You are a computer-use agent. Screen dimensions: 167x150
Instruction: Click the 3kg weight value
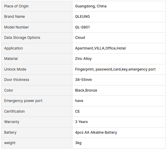coord(78,143)
